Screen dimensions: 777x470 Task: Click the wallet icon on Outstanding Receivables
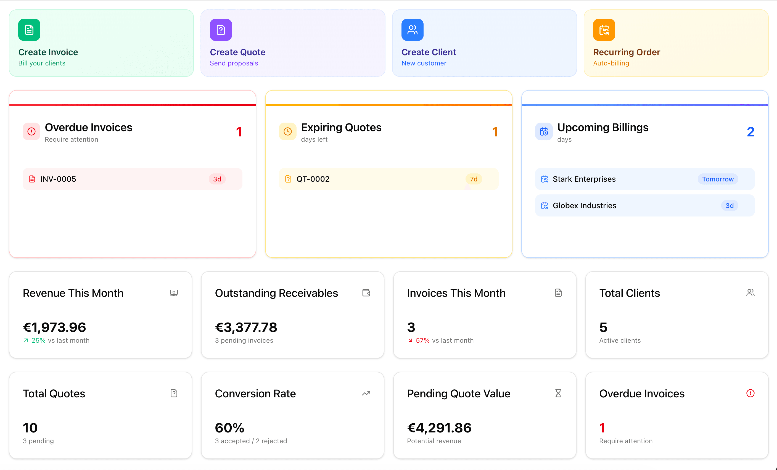click(x=366, y=293)
